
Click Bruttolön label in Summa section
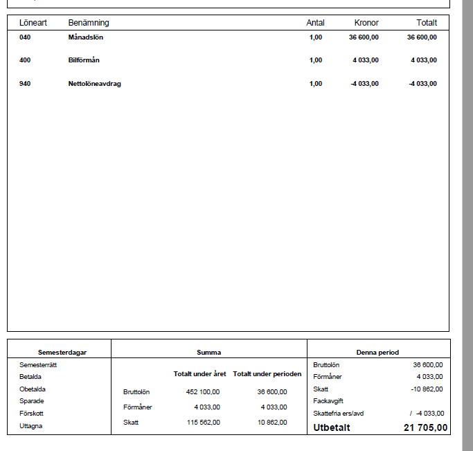(x=136, y=392)
